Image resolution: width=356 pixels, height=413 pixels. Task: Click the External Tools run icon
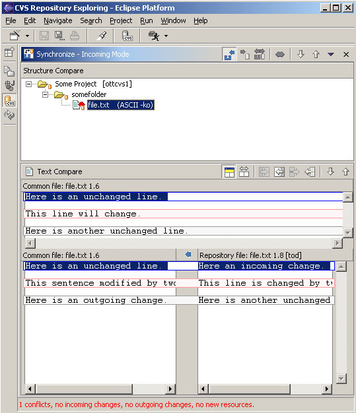click(x=154, y=35)
